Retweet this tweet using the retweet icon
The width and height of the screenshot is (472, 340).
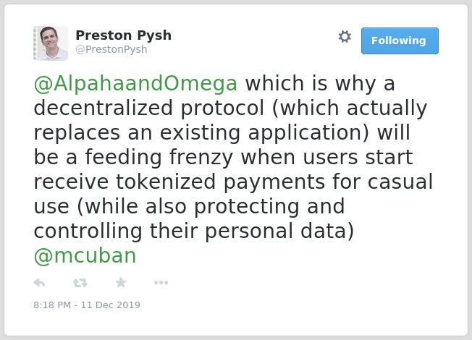point(80,283)
